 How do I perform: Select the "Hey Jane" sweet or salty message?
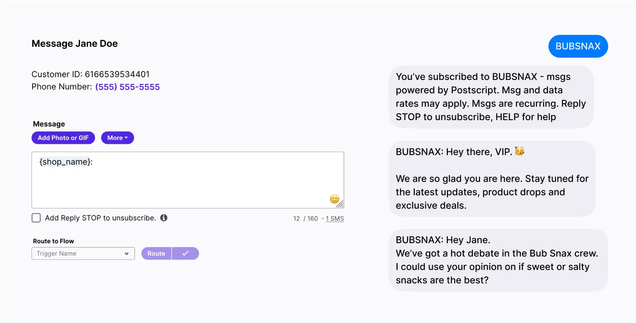pos(498,260)
